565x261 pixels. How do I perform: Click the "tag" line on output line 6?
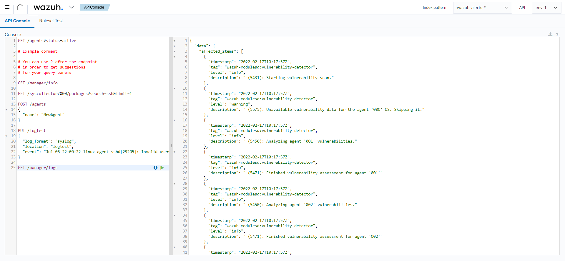[x=263, y=67]
